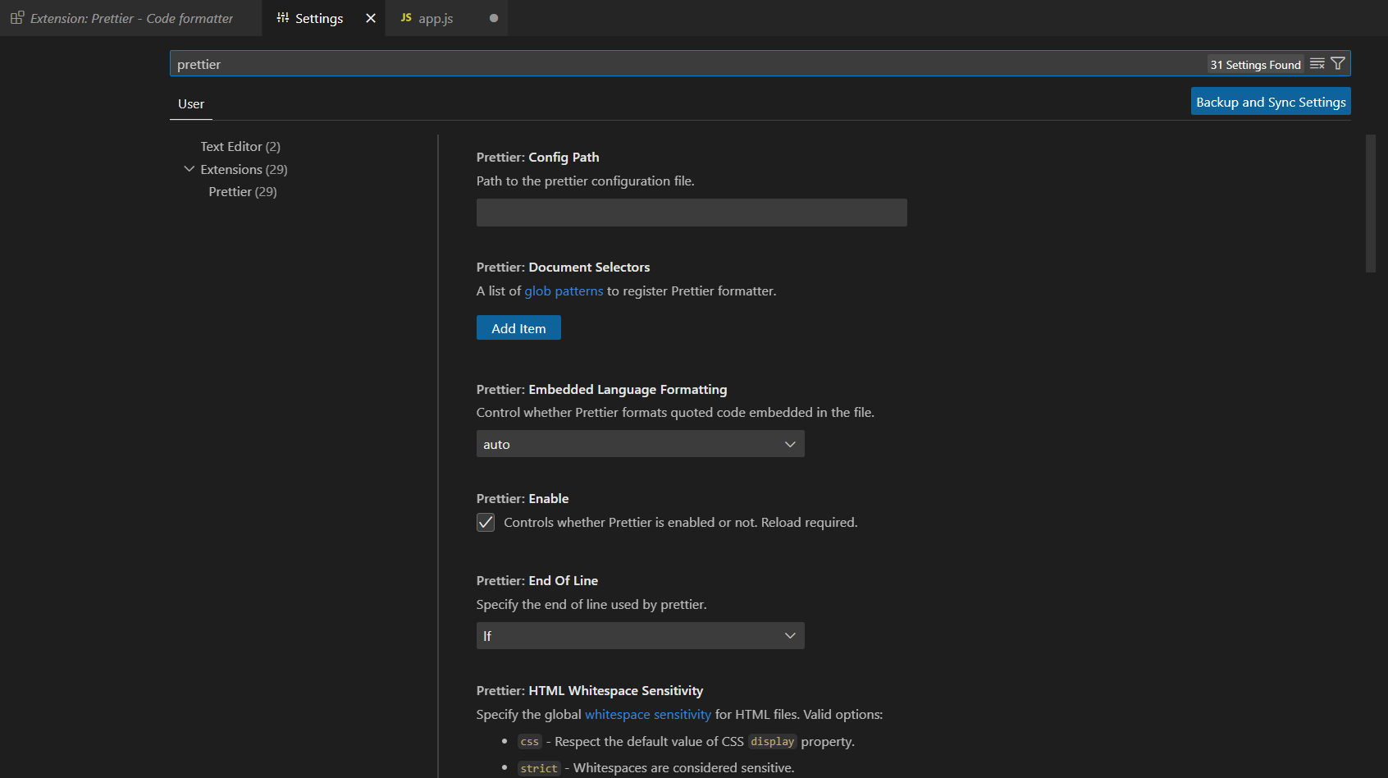Image resolution: width=1388 pixels, height=778 pixels.
Task: Clear the settings search input icon
Action: tap(1317, 64)
